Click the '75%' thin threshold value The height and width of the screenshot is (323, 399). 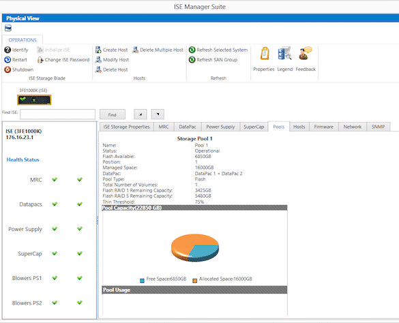click(x=199, y=202)
